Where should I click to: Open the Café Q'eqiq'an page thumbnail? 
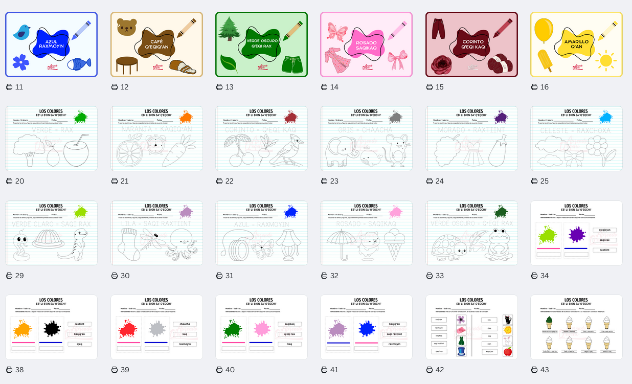tap(156, 44)
